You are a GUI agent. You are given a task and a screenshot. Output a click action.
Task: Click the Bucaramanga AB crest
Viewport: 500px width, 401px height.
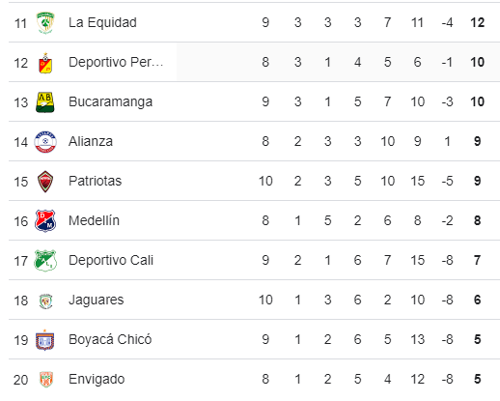45,102
